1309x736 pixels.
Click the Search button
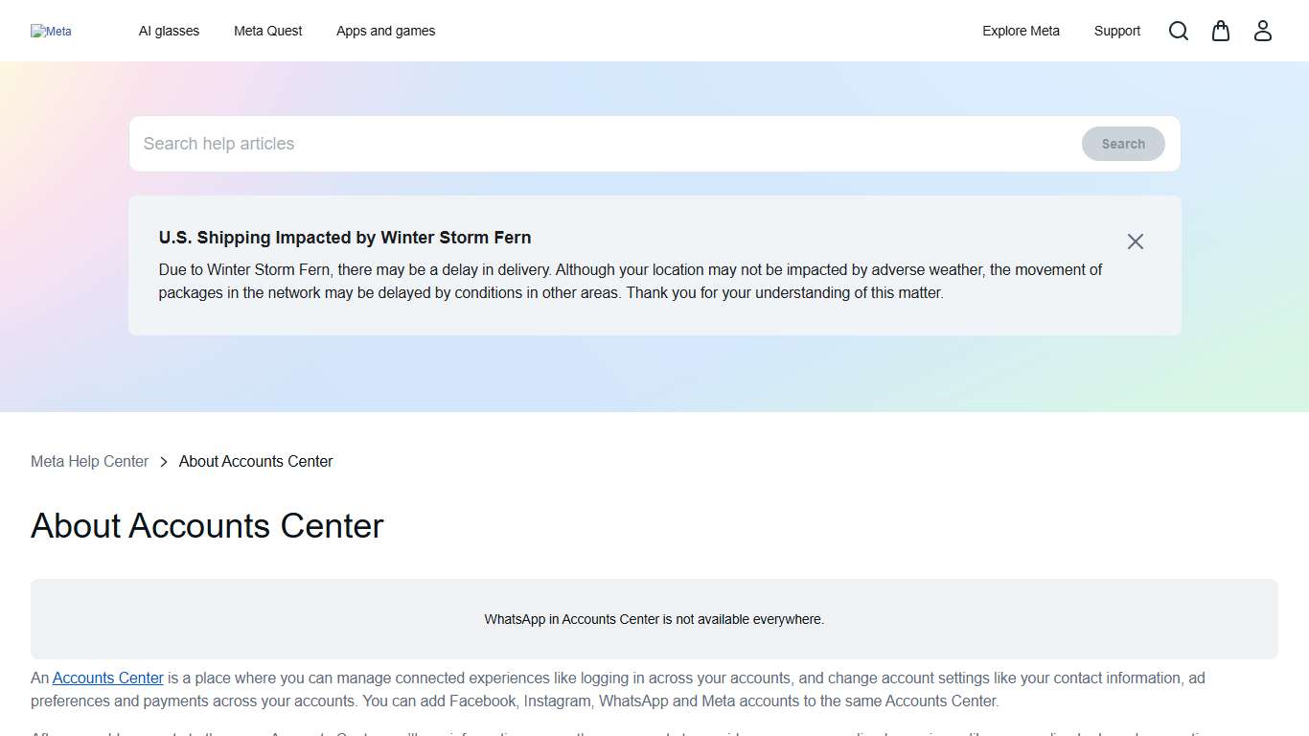point(1122,143)
